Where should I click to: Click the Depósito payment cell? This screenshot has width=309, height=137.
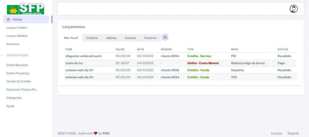tap(237, 70)
